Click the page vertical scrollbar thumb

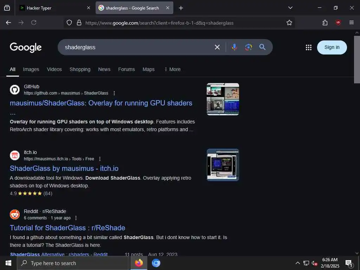click(x=357, y=59)
